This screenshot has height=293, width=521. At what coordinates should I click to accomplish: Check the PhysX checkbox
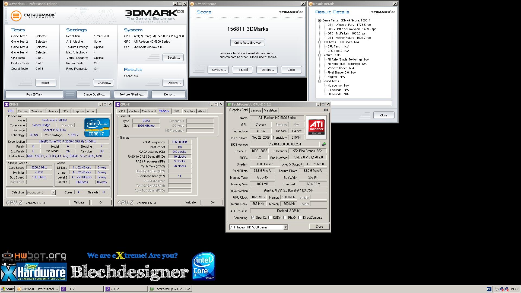[x=285, y=218]
